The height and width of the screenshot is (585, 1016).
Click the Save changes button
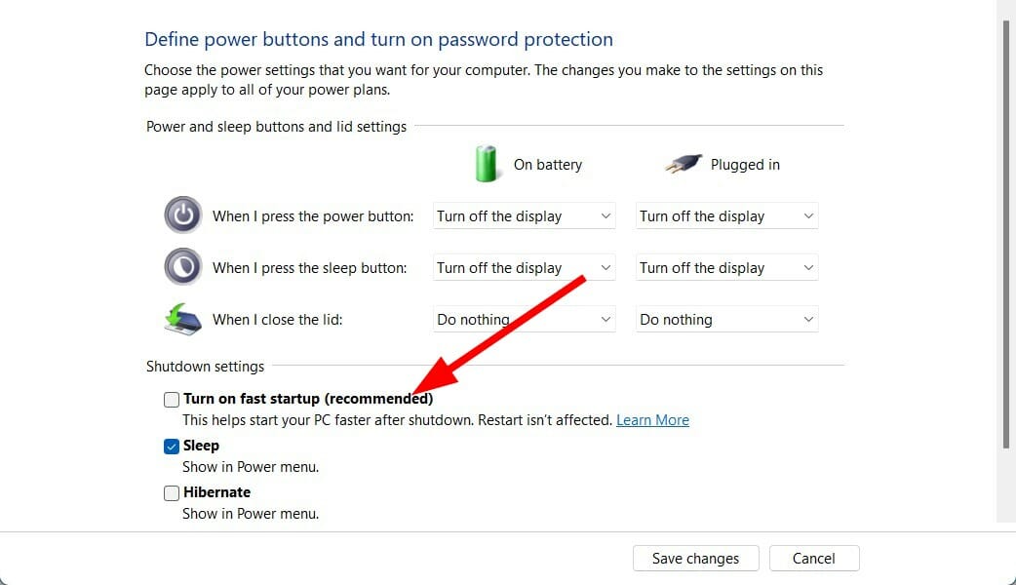pyautogui.click(x=695, y=558)
